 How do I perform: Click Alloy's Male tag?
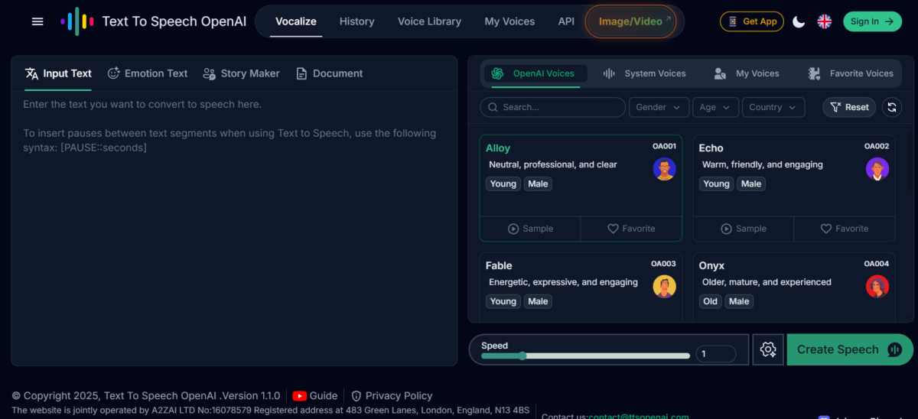tap(538, 184)
